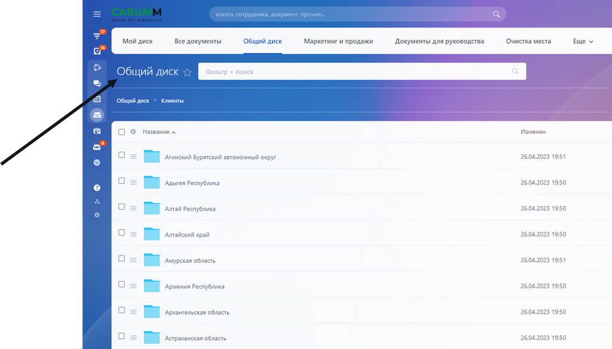Open the tasks icon with badge 14
This screenshot has height=349, width=612.
tap(97, 51)
